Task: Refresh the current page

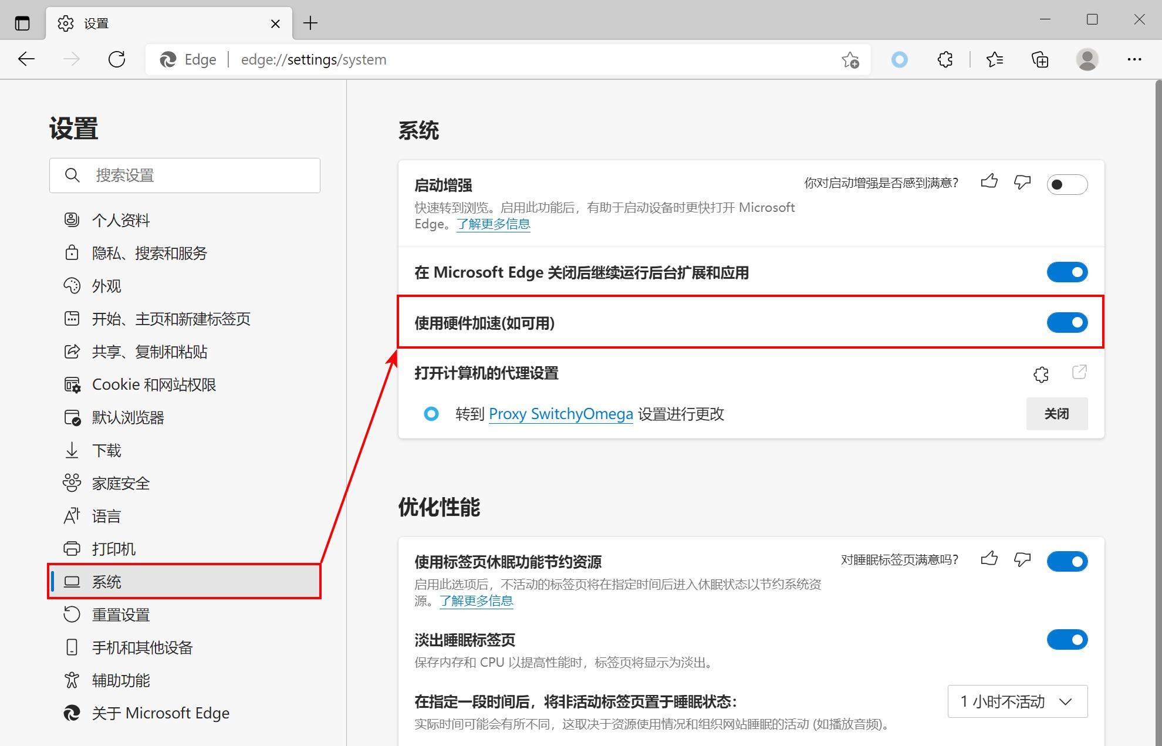Action: click(117, 59)
